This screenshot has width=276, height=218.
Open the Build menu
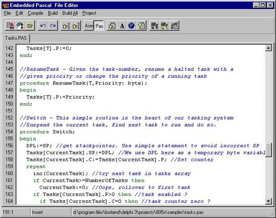pyautogui.click(x=53, y=13)
